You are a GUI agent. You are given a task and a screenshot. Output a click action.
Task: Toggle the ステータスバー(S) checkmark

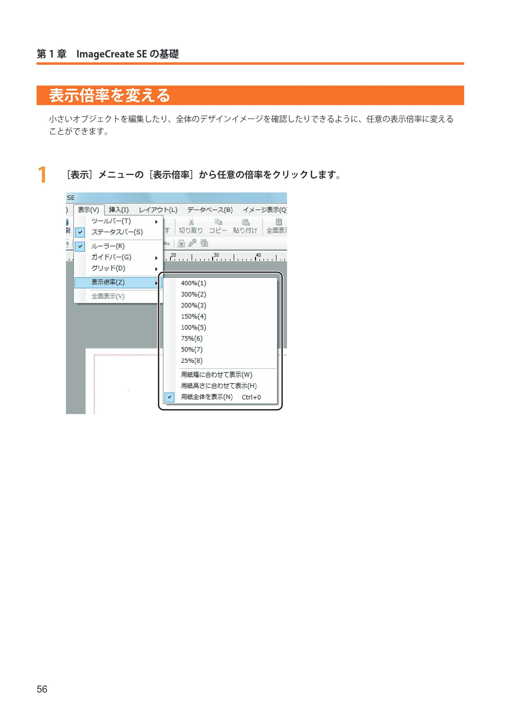80,232
